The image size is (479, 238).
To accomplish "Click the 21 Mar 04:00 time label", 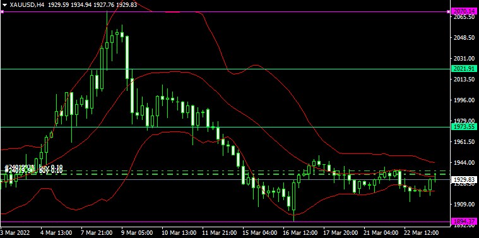I will (x=381, y=232).
